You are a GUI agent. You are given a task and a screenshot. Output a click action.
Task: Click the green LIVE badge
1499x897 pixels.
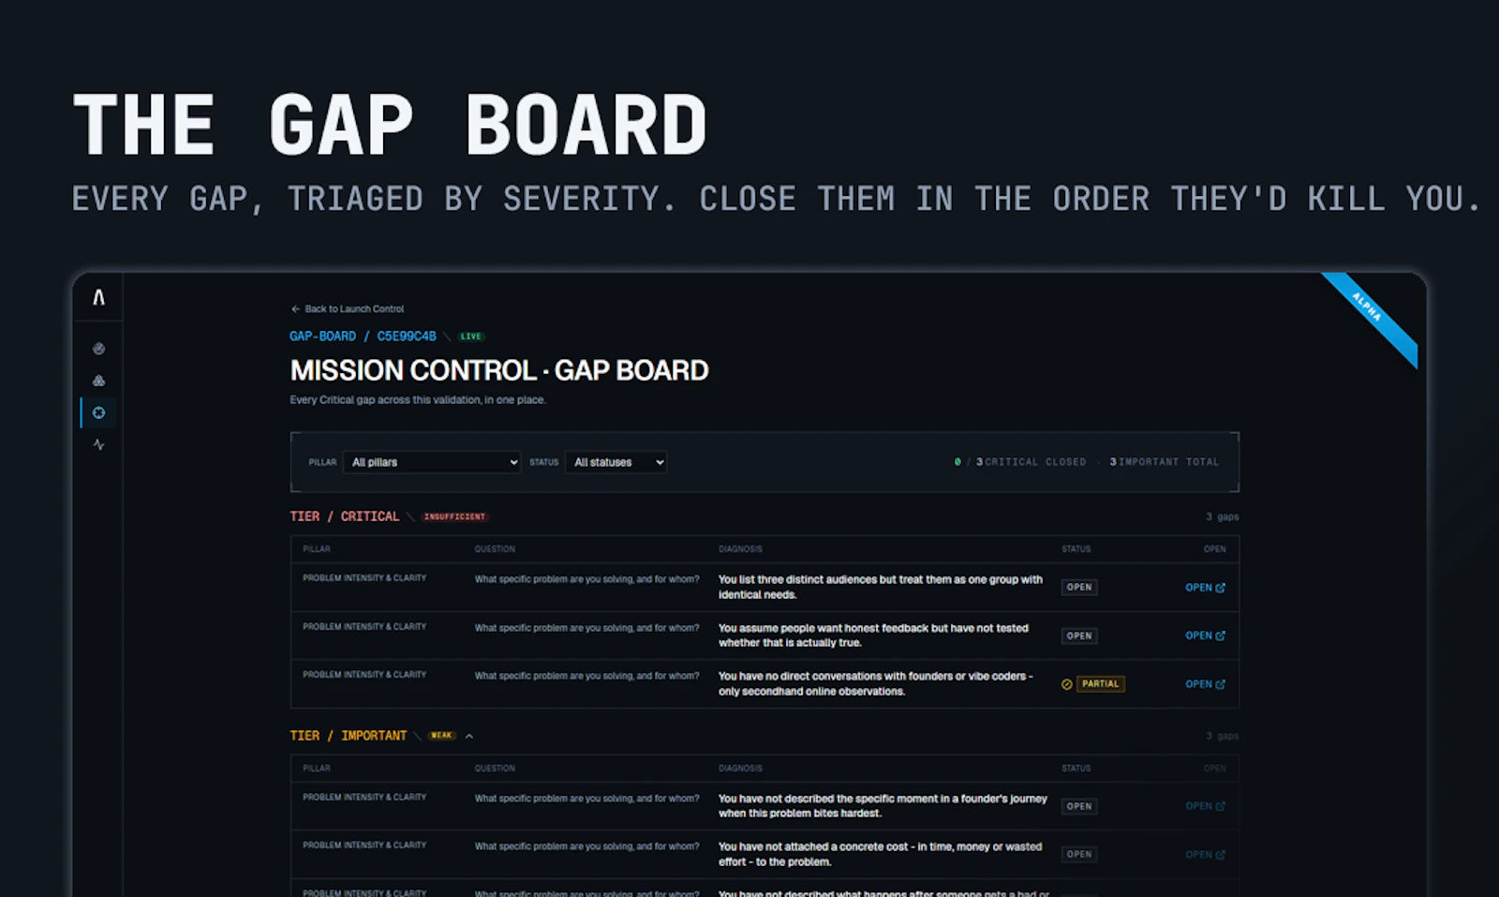click(x=471, y=336)
